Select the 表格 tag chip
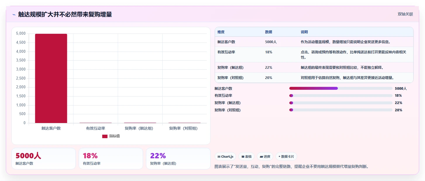This screenshot has width=425, height=181. [247, 157]
